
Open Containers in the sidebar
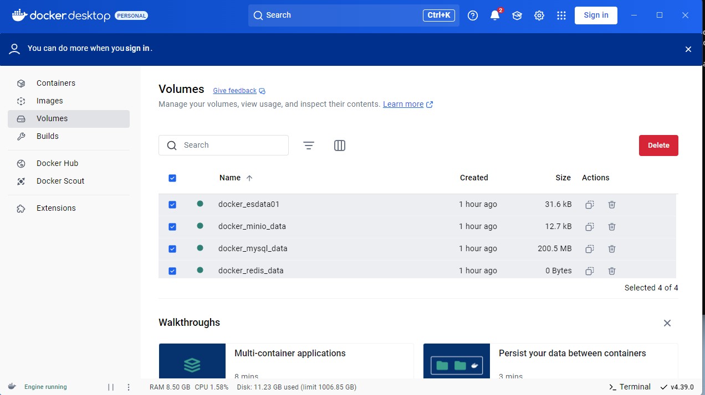tap(69, 83)
